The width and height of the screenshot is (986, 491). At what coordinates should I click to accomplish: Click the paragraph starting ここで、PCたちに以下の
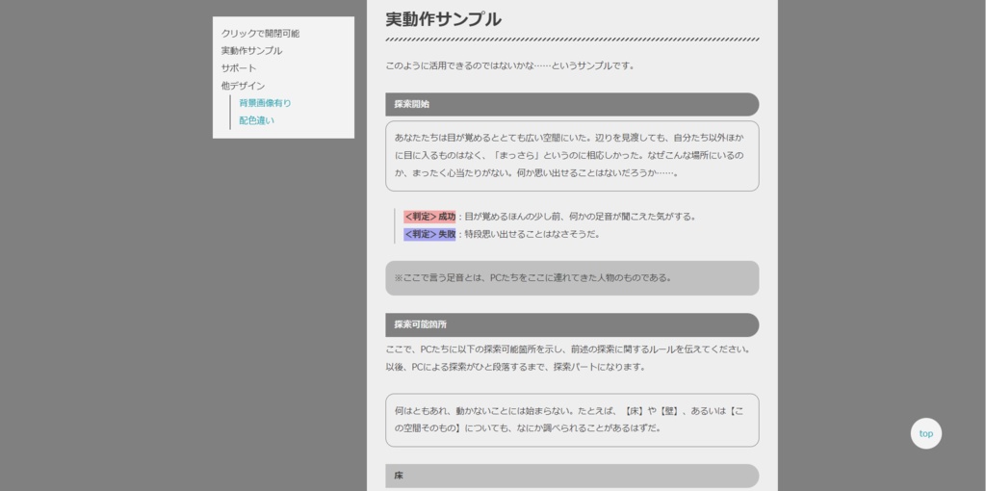(568, 358)
